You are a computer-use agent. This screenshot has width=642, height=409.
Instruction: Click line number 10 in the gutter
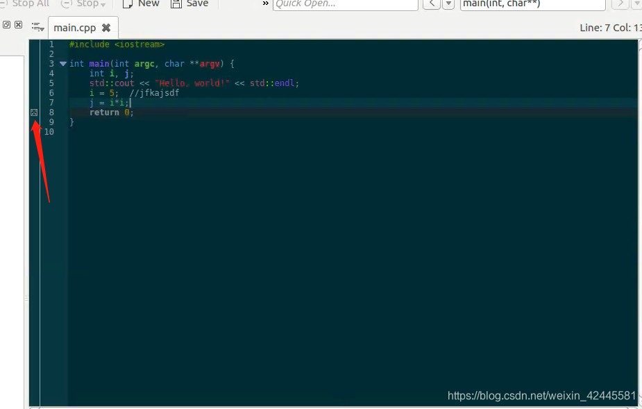click(x=49, y=131)
